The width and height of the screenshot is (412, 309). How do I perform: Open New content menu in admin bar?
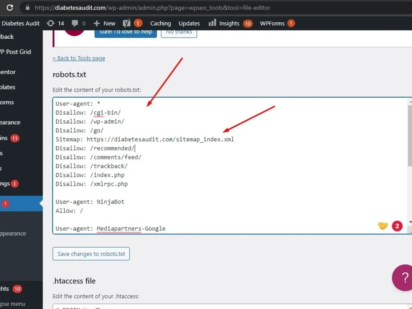click(x=109, y=23)
